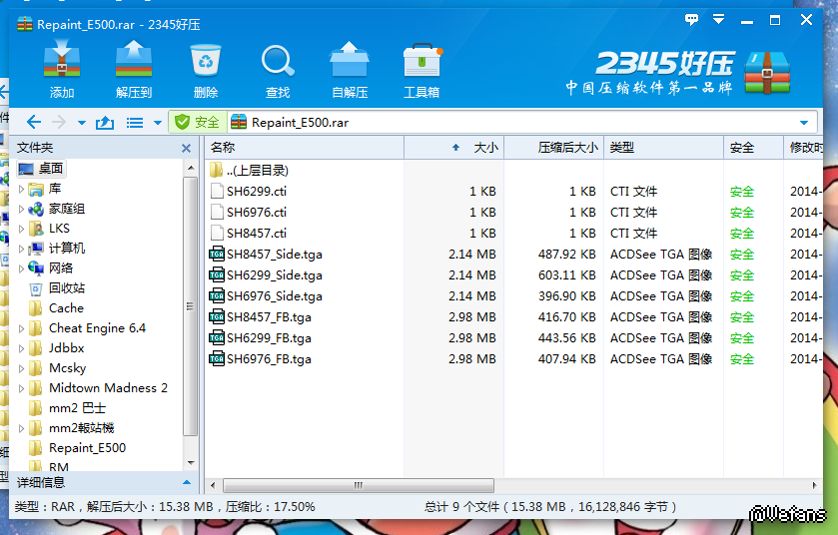Click the folder tree scroll up arrow
The height and width of the screenshot is (535, 838).
(x=191, y=169)
